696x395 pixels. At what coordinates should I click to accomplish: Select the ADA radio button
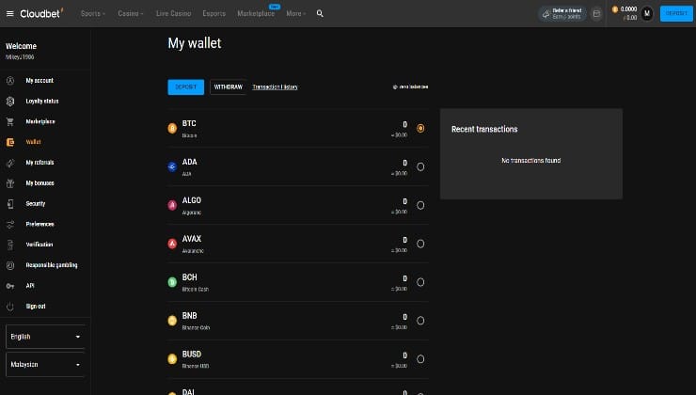pos(420,166)
